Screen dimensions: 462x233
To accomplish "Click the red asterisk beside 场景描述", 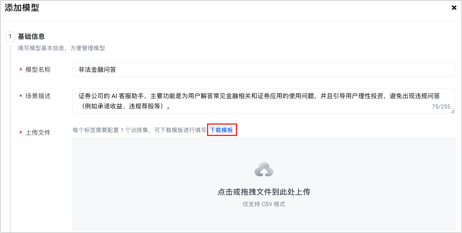I will [21, 96].
